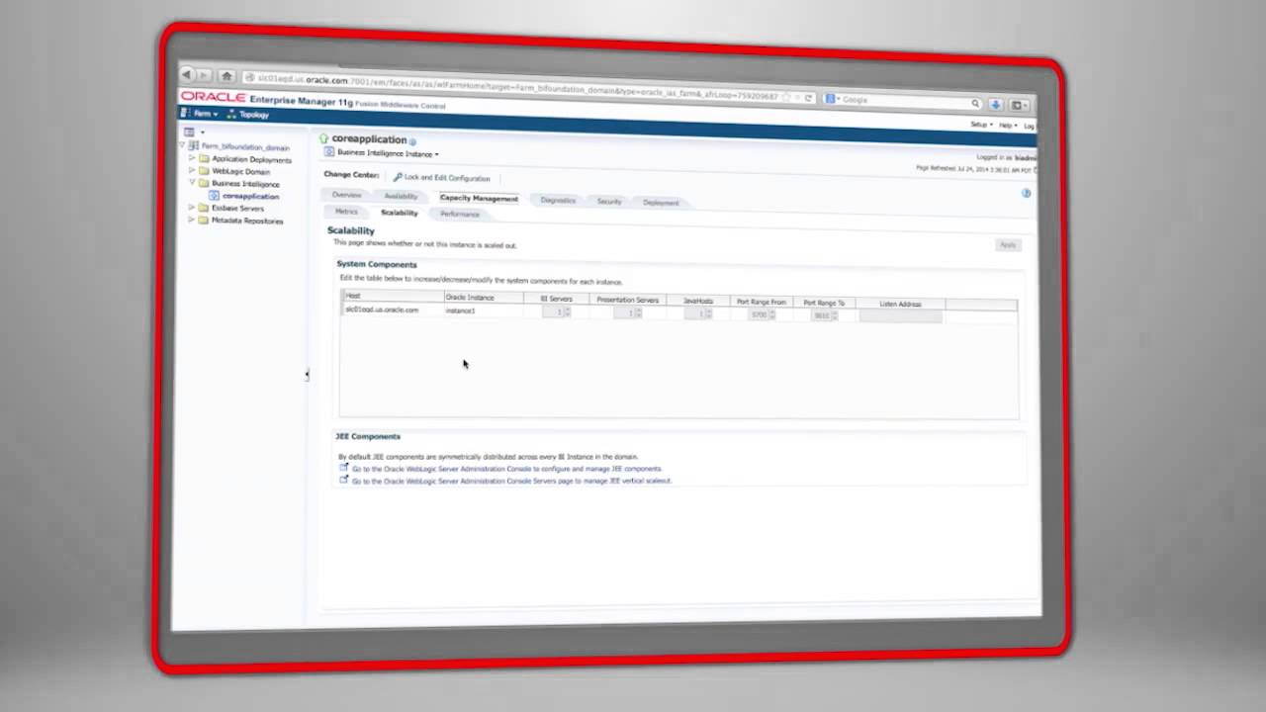Viewport: 1266px width, 712px height.
Task: Click the Metadata Repositories folder icon
Action: coord(203,220)
